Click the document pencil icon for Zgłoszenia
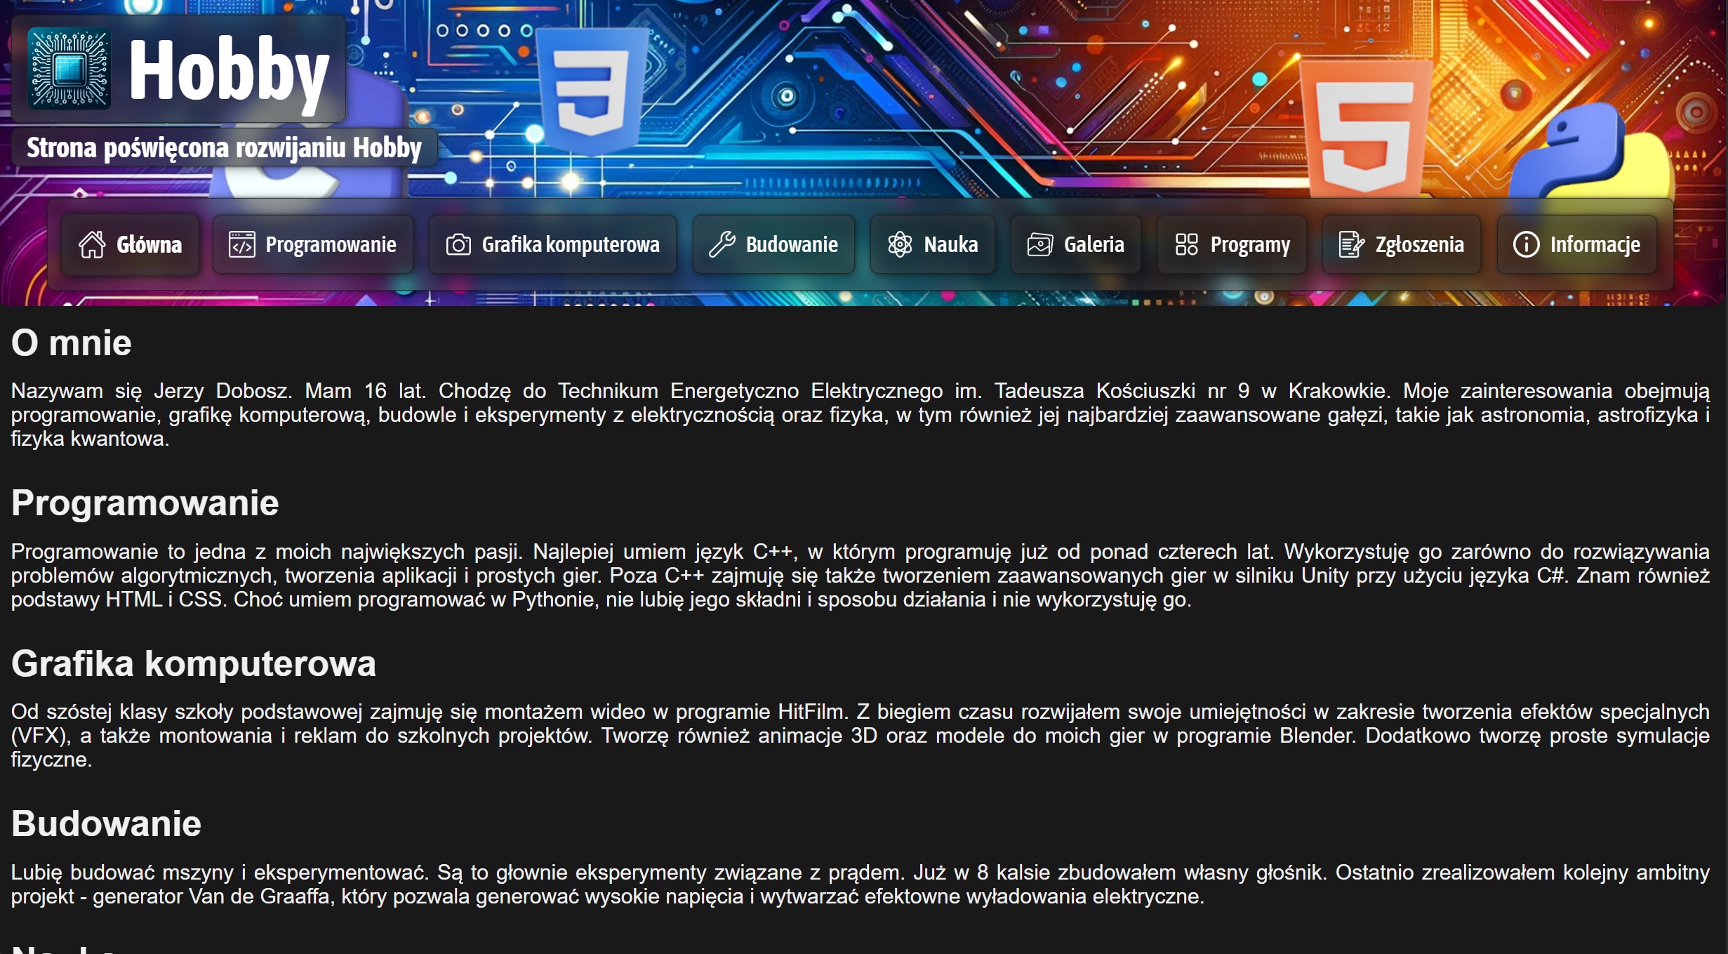1728x954 pixels. point(1351,245)
